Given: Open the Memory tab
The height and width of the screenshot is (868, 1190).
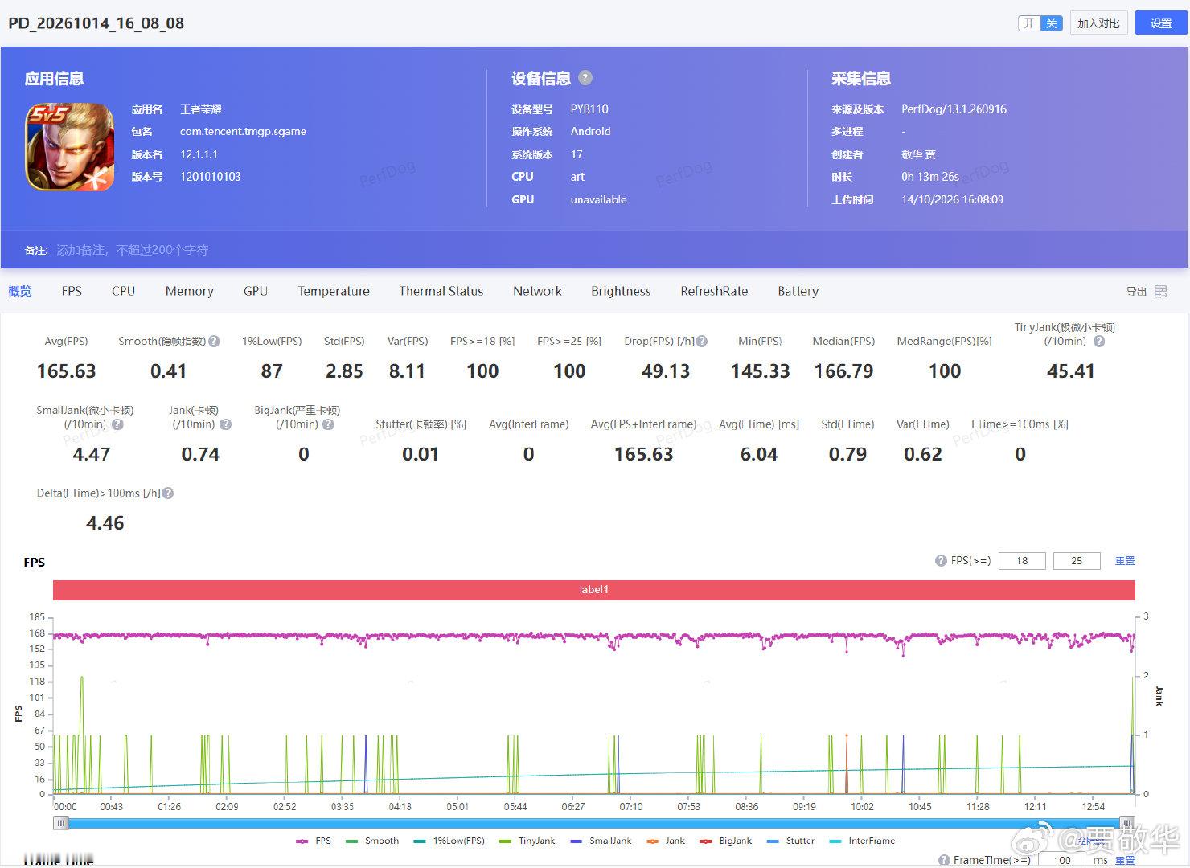Looking at the screenshot, I should click(x=190, y=291).
